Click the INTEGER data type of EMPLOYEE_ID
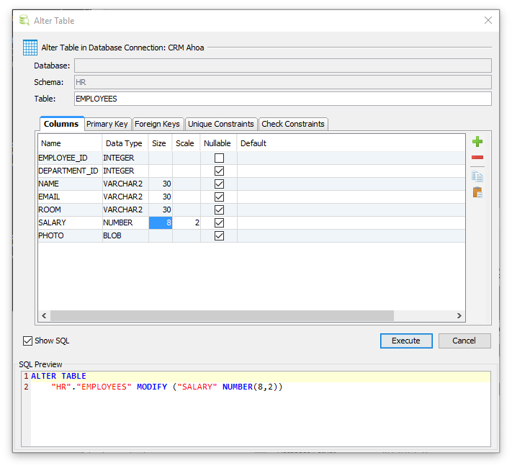Image resolution: width=512 pixels, height=468 pixels. [x=125, y=158]
